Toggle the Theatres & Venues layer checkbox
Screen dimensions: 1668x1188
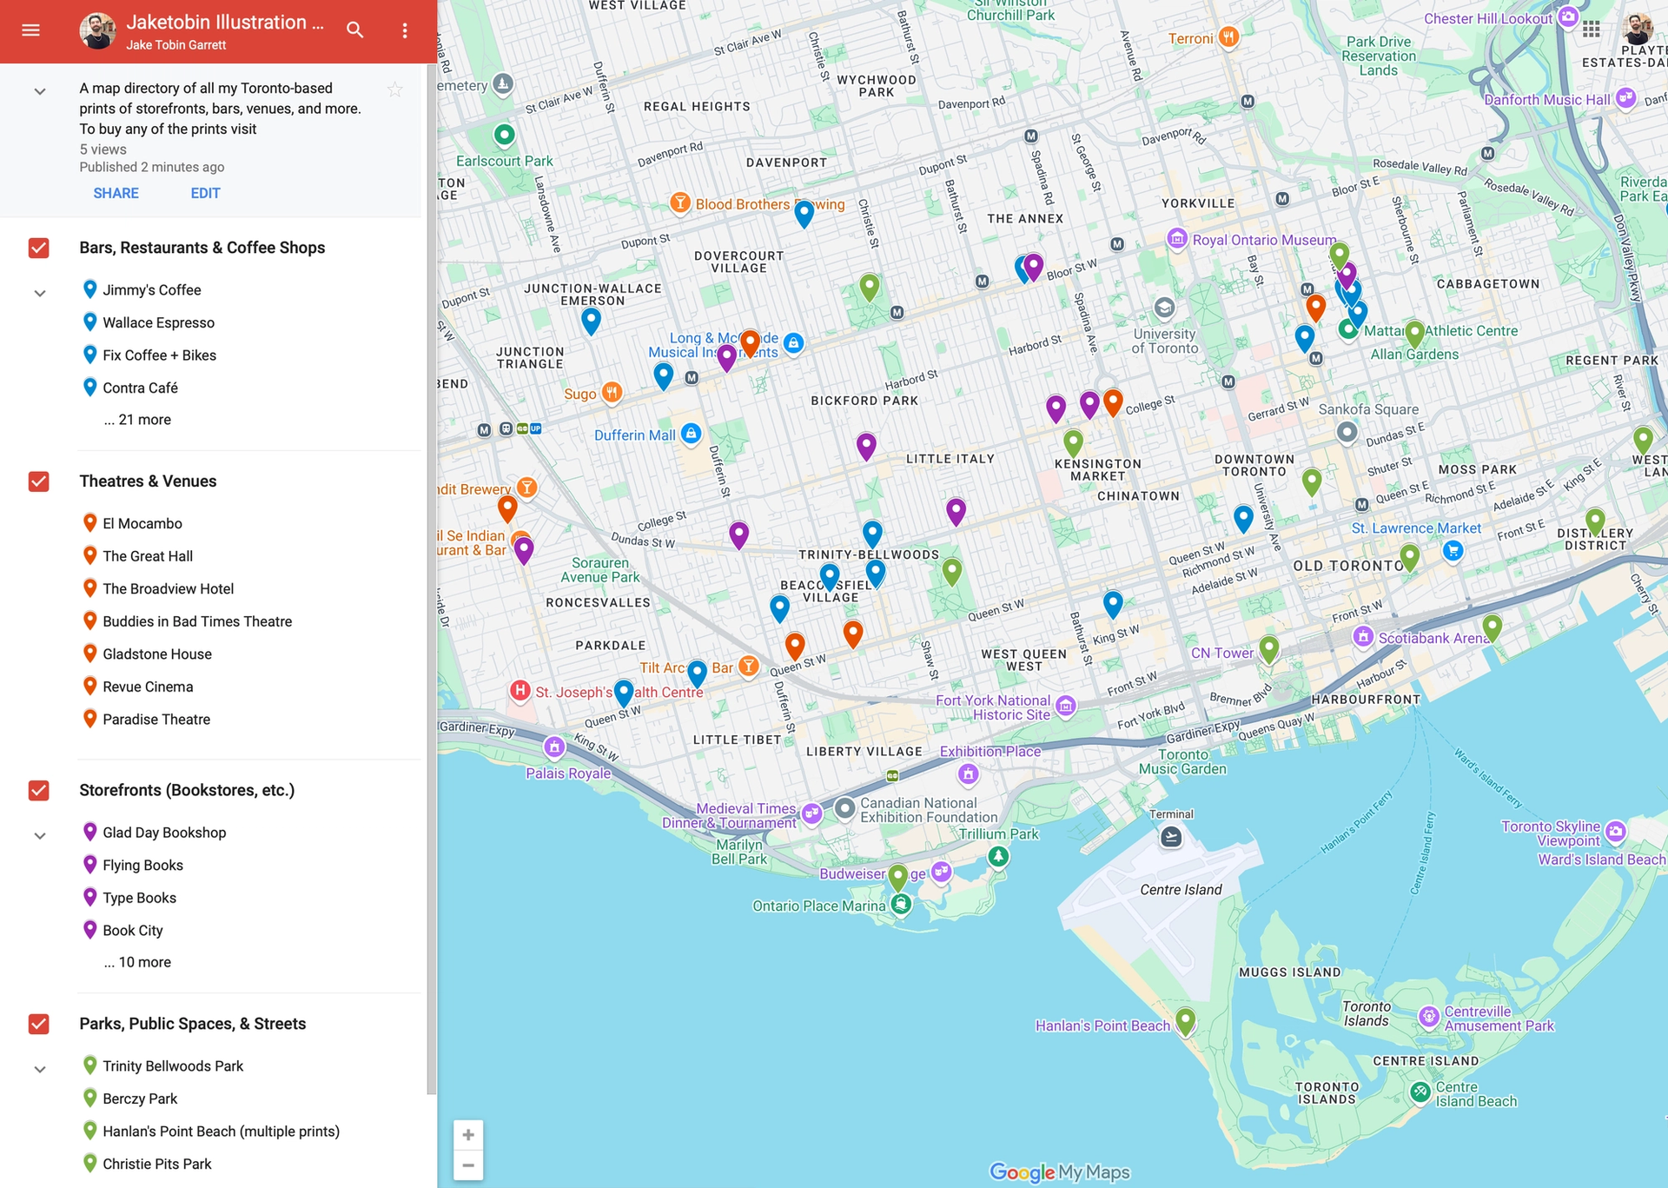point(39,481)
